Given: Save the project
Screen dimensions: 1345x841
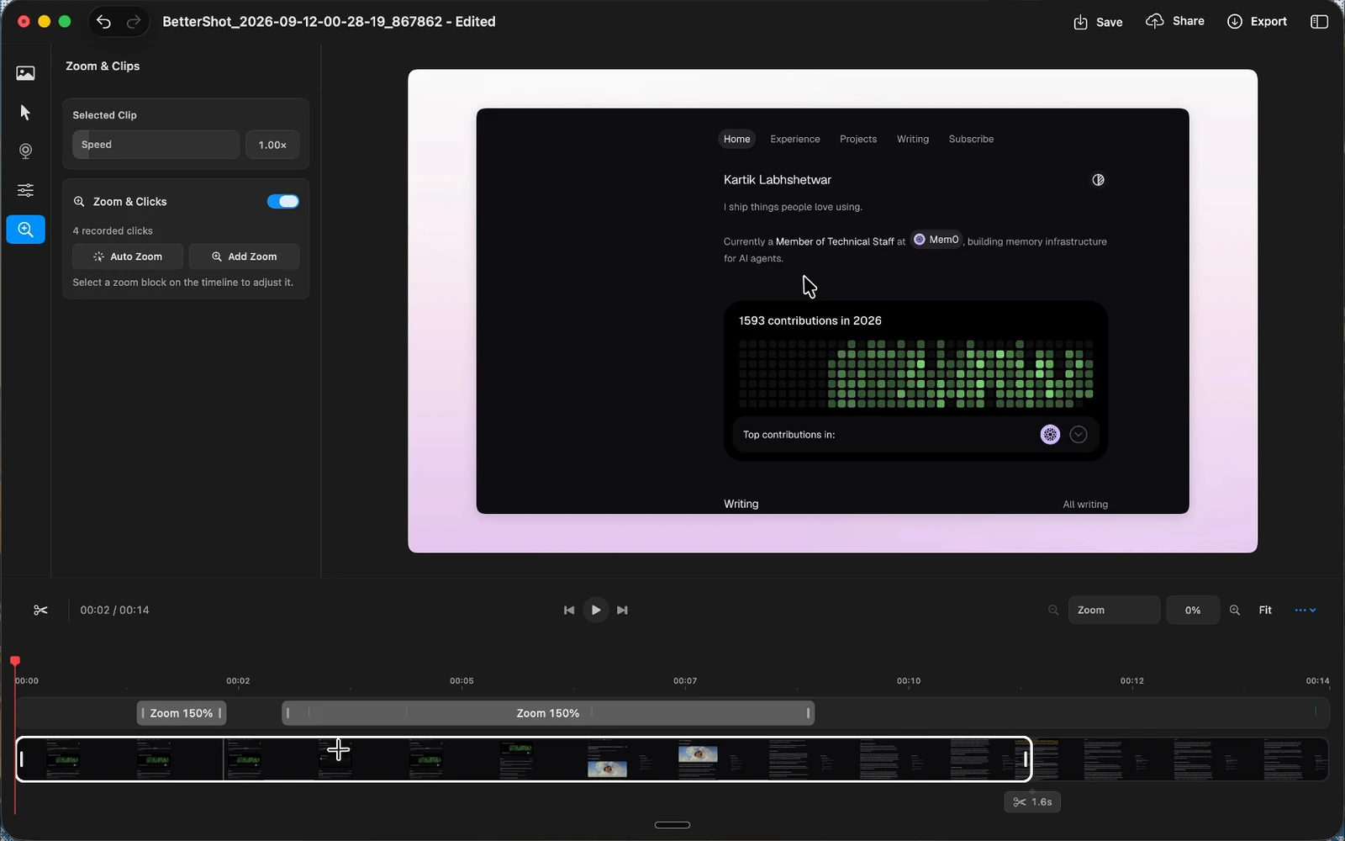Looking at the screenshot, I should [1098, 22].
